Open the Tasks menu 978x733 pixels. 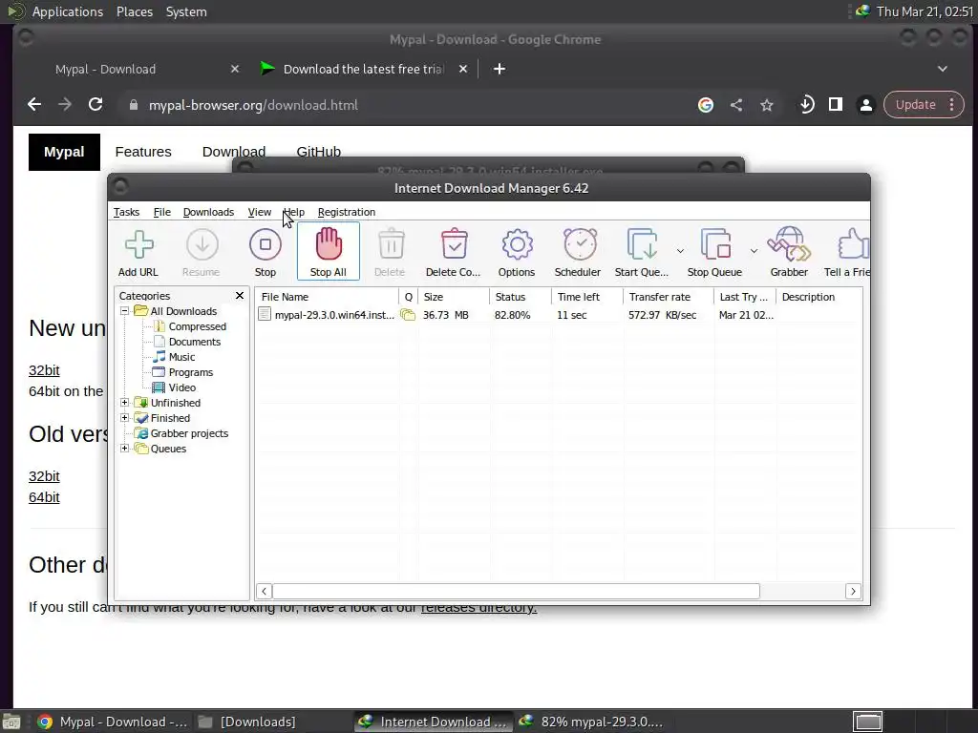point(127,212)
